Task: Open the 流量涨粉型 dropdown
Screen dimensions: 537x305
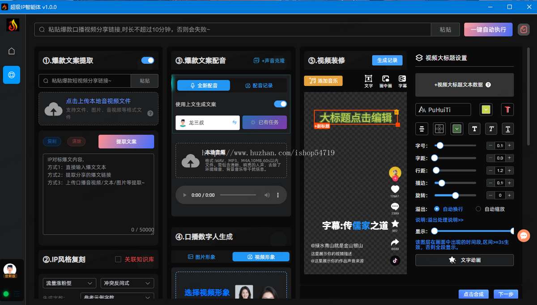Action: tap(69, 283)
